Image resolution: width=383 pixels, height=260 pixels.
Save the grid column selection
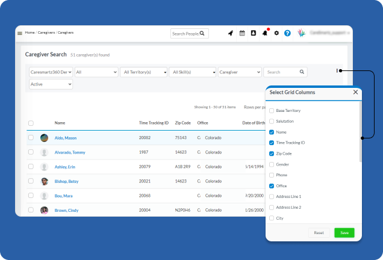pyautogui.click(x=344, y=232)
